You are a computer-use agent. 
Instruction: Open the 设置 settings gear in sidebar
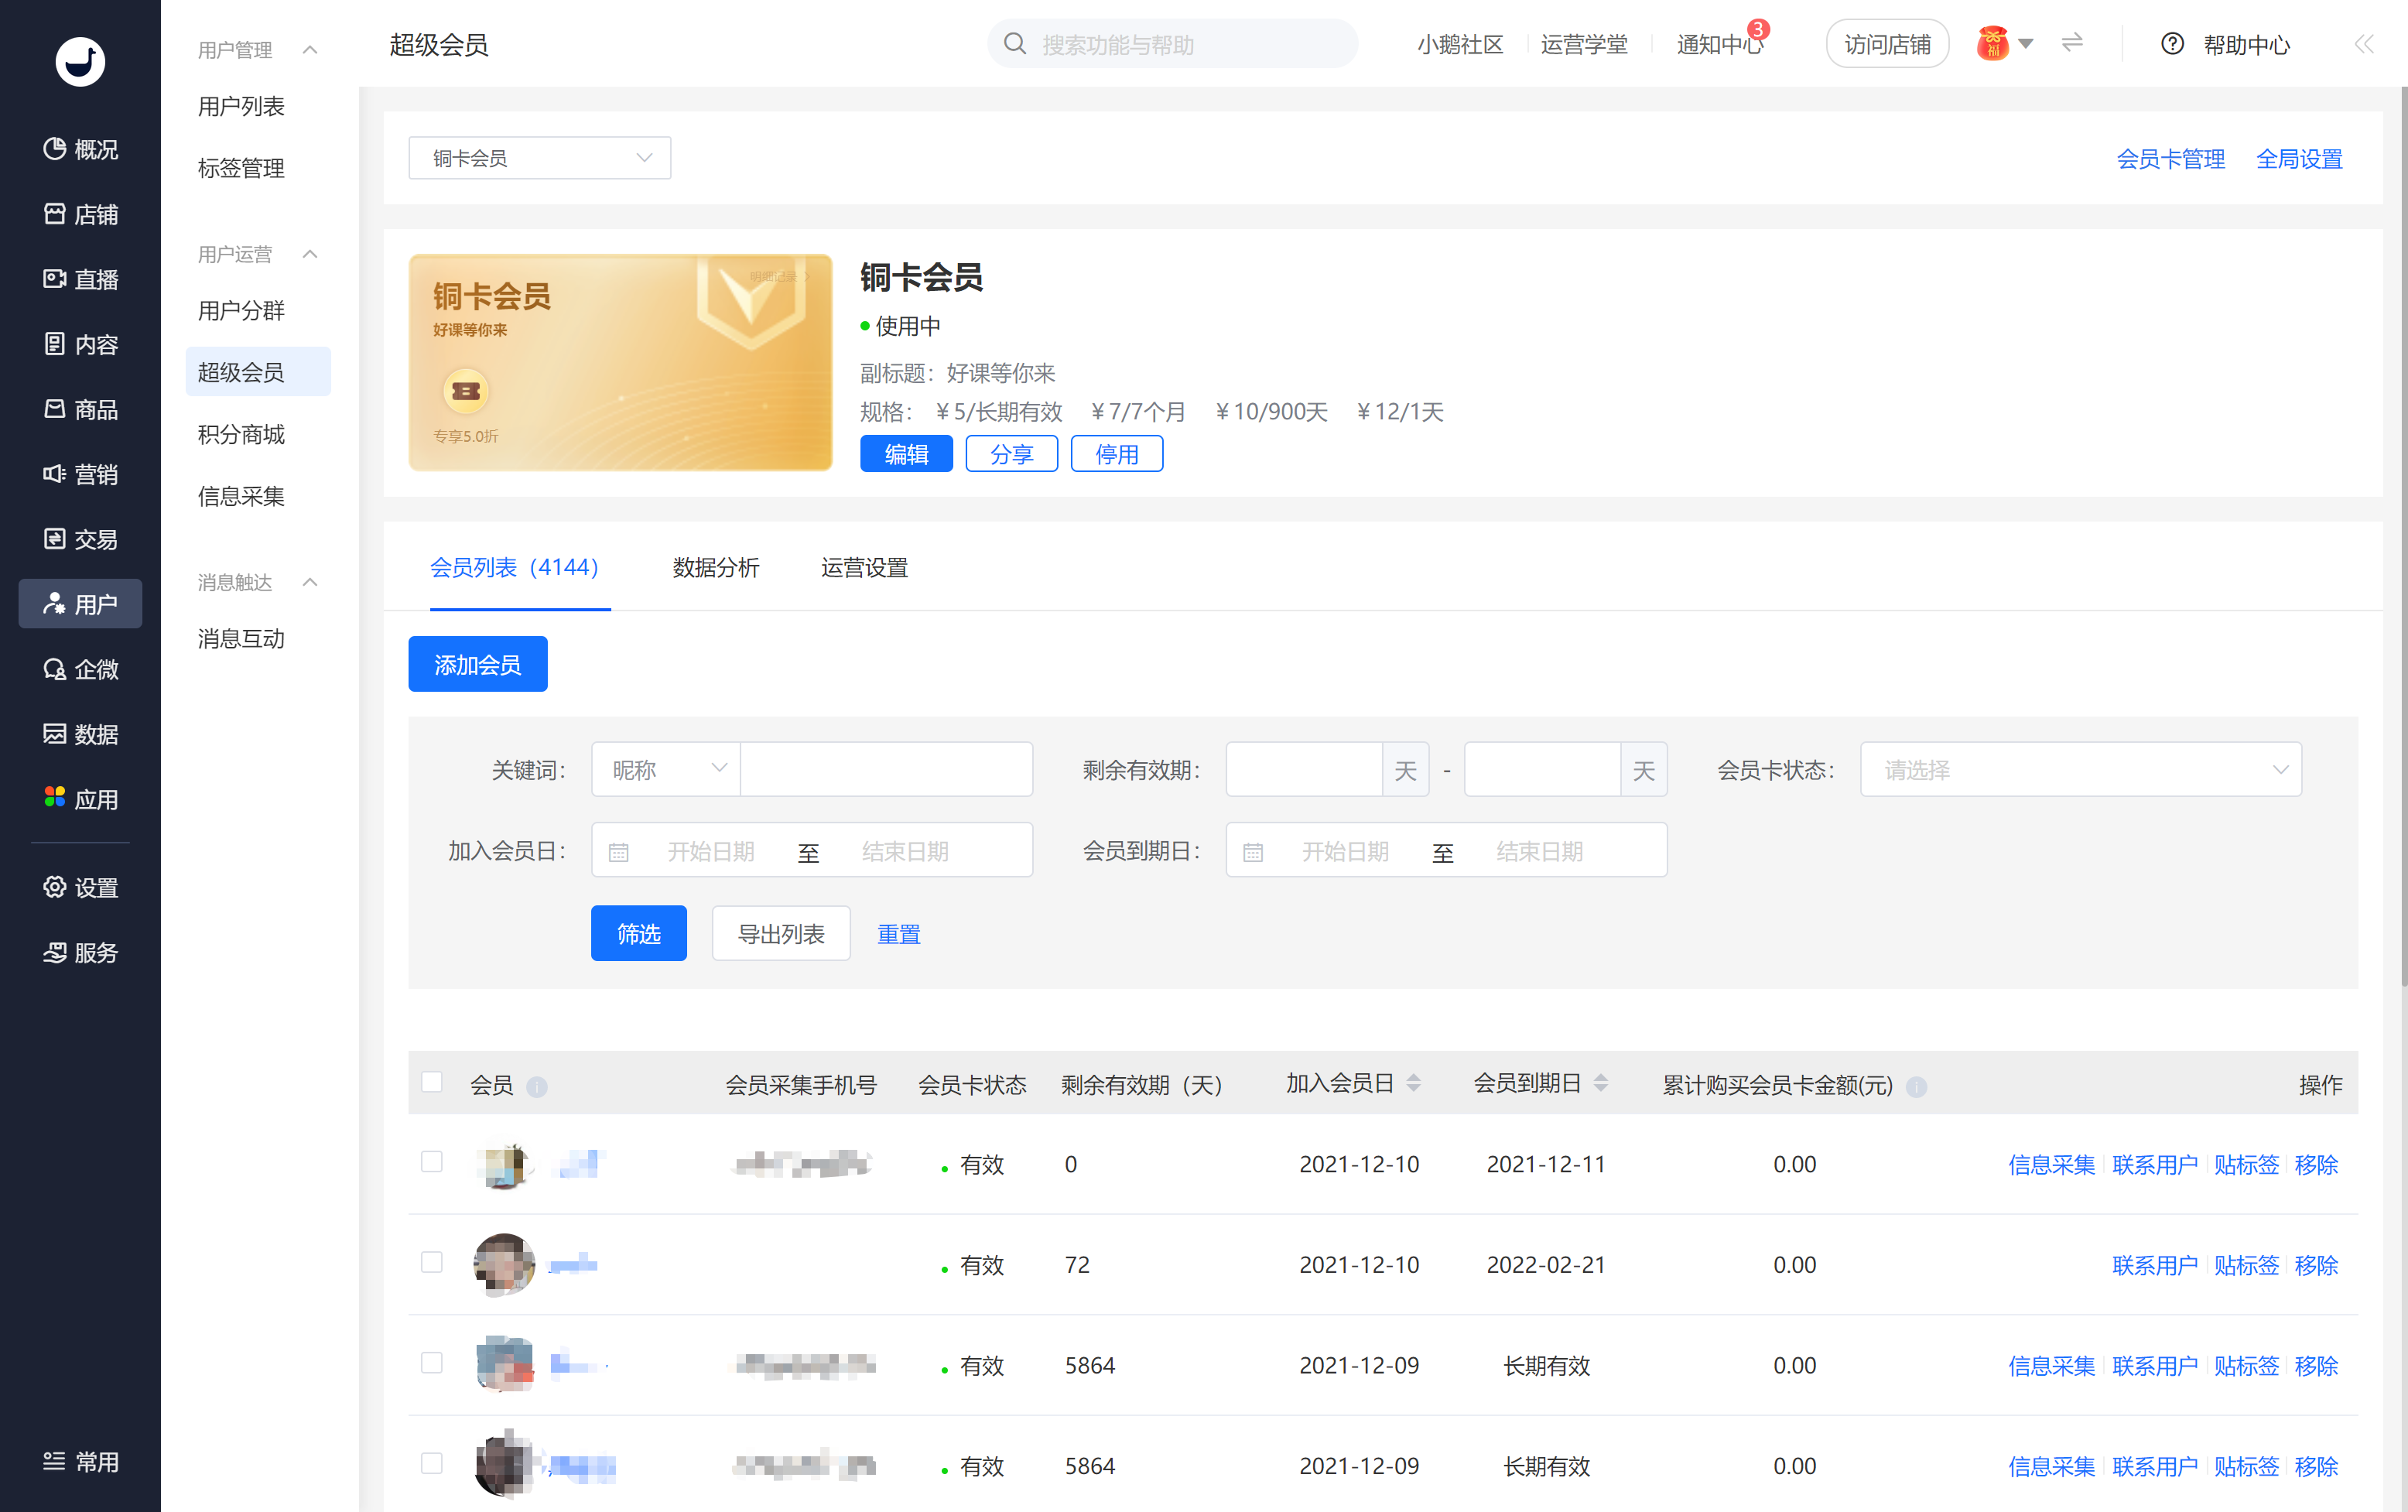[55, 887]
